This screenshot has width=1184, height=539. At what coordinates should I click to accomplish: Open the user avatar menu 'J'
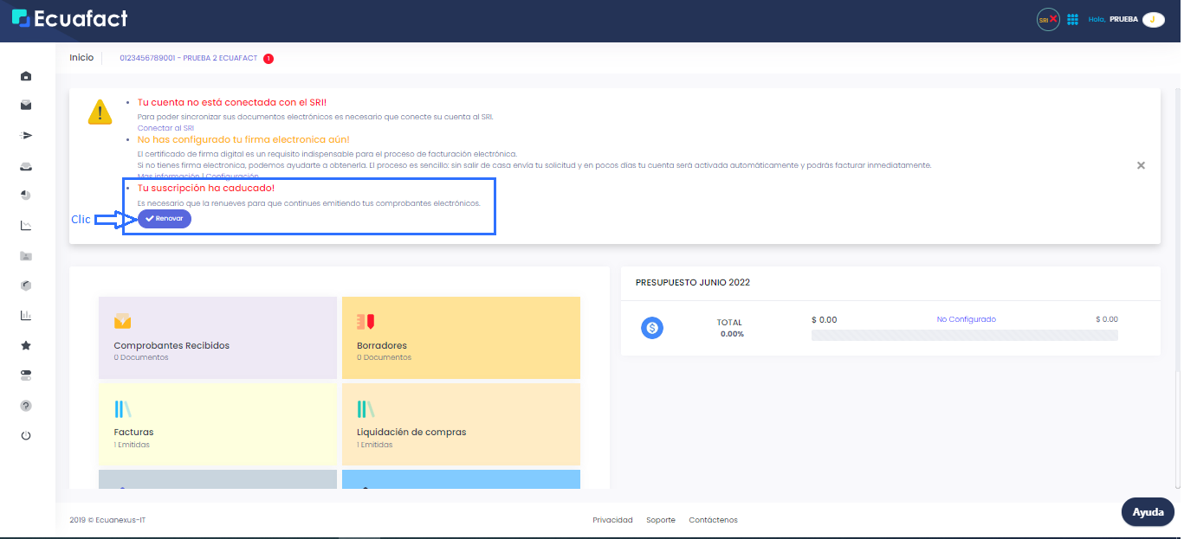pyautogui.click(x=1153, y=20)
